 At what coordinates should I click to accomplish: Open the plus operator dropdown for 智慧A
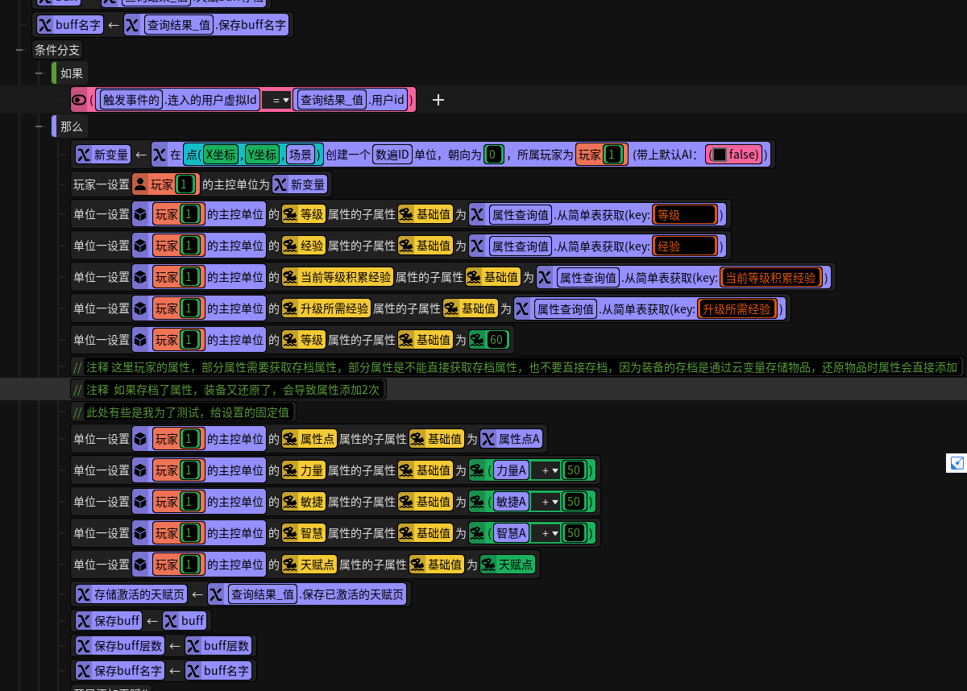[x=546, y=533]
